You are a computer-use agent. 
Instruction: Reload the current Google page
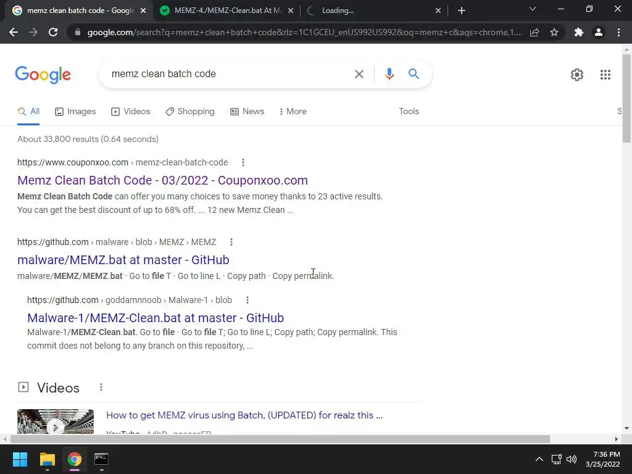53,32
